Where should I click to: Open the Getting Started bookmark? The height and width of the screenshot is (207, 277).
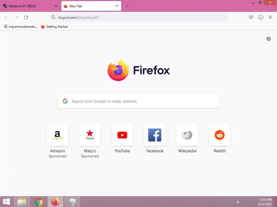coord(54,27)
